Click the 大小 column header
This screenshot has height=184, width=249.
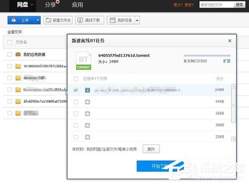220,78
